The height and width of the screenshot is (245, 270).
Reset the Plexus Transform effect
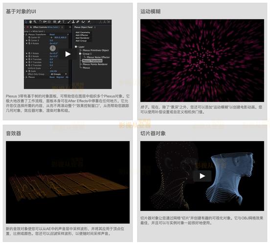(52, 34)
